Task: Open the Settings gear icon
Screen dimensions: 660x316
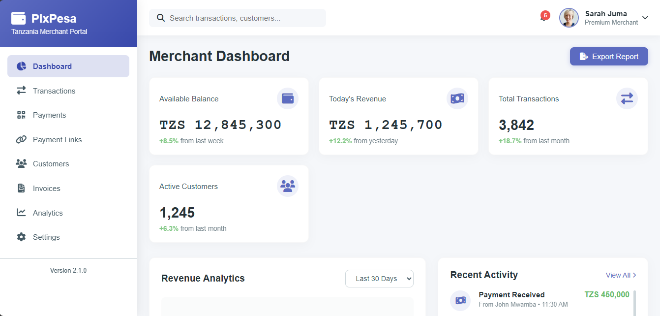Action: 21,237
